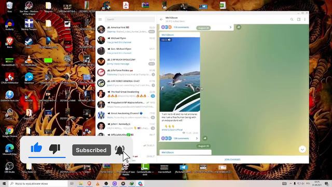Select the DAEMON Tools Lite desktop icon
Image resolution: width=332 pixels, height=187 pixels.
click(x=9, y=96)
